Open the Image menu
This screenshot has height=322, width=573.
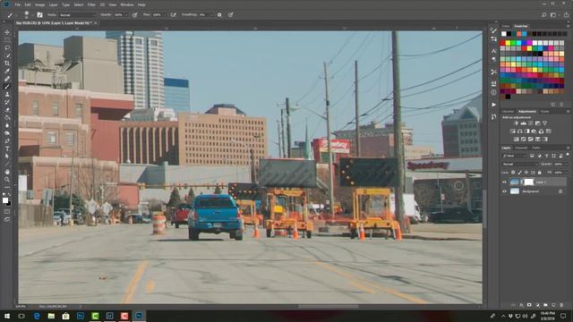(x=39, y=4)
